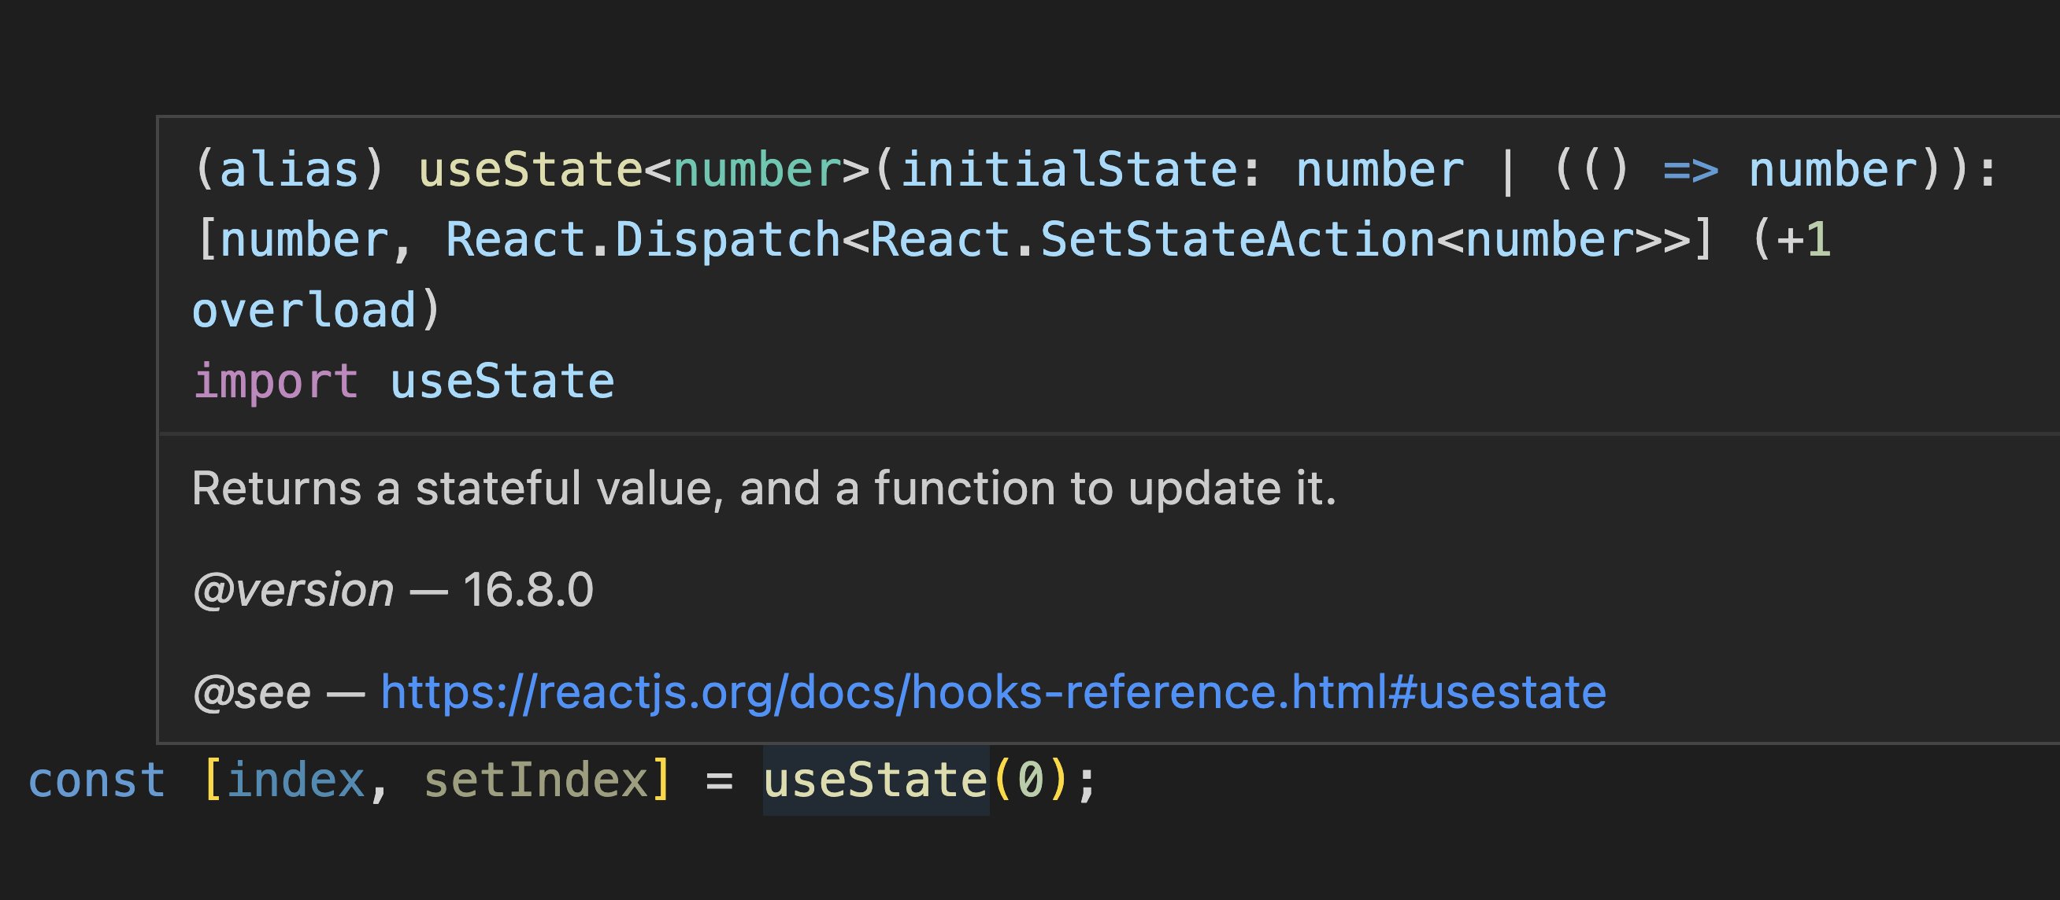
Task: Click the '@version — 16.8.0' text
Action: click(393, 590)
